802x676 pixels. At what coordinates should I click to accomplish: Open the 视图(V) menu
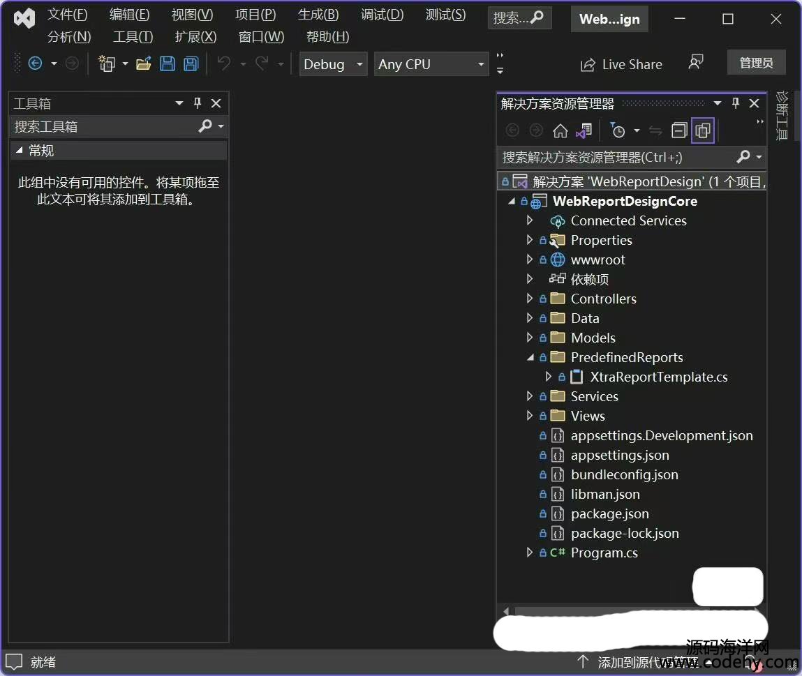point(193,15)
